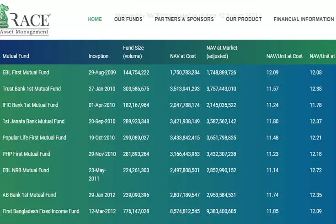The height and width of the screenshot is (224, 336).
Task: Open the OUR FUNDS menu
Action: coord(128,19)
